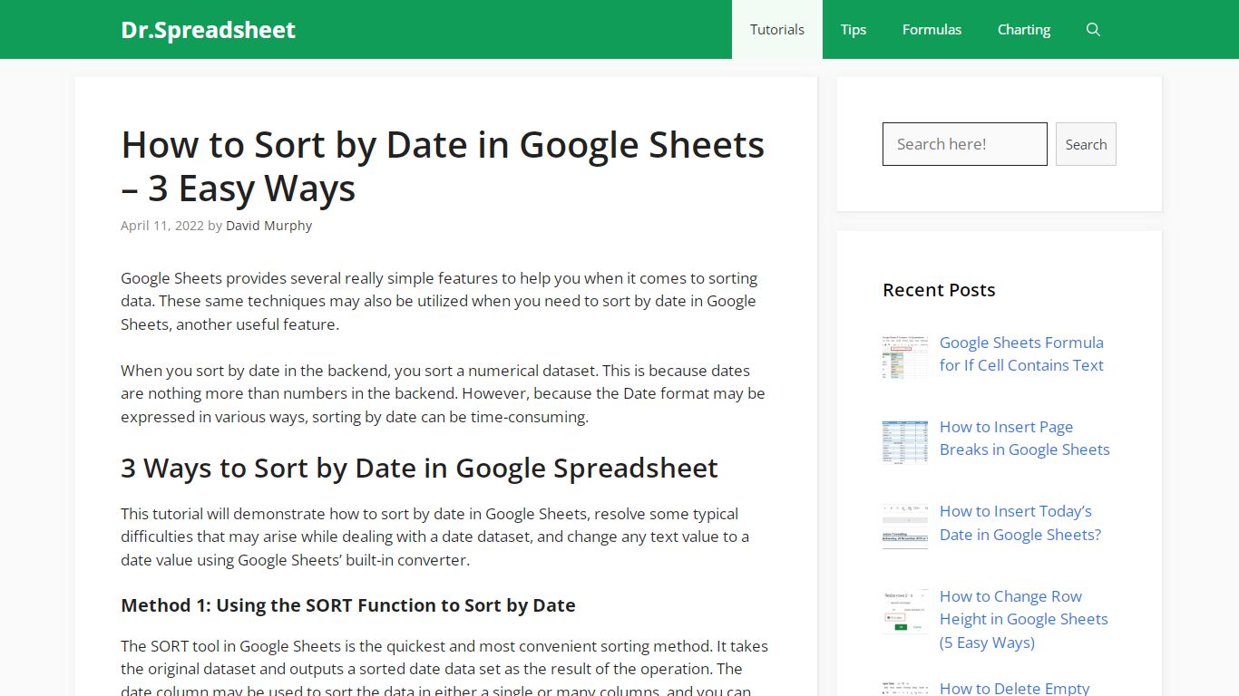Open 'Google Sheets Formula for If Cell Contains Text'

coord(1021,353)
